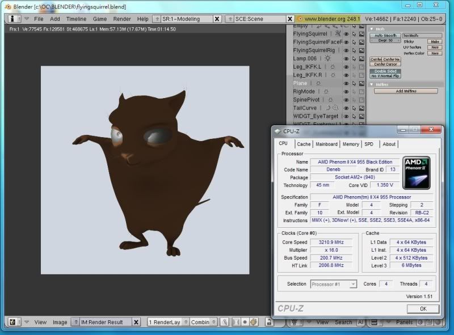Image resolution: width=454 pixels, height=335 pixels.
Task: Hide Lamp.006 using its eye icon
Action: pyautogui.click(x=346, y=58)
